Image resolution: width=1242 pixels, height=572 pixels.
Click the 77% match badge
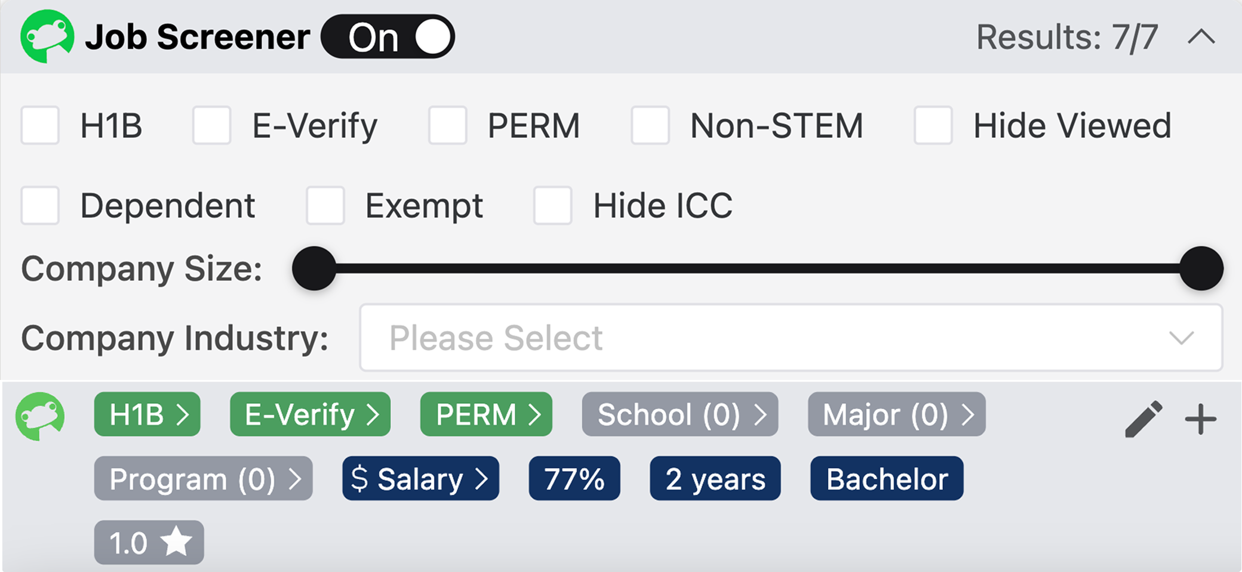click(x=574, y=478)
